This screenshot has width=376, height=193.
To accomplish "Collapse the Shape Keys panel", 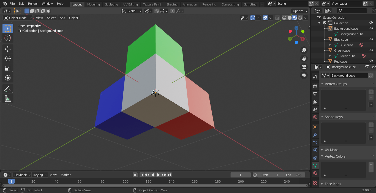I will (x=333, y=117).
